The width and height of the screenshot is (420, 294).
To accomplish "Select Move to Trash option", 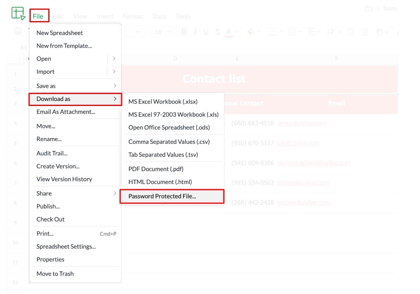I will [x=75, y=274].
